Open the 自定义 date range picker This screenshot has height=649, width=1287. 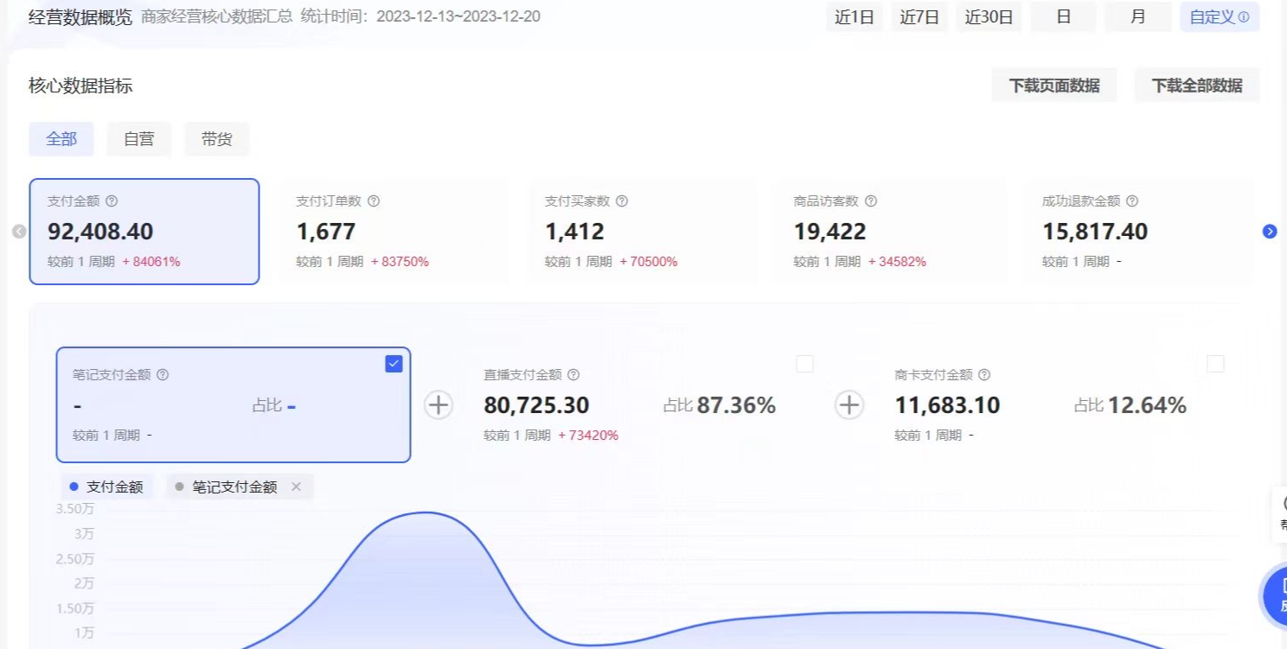click(1219, 17)
